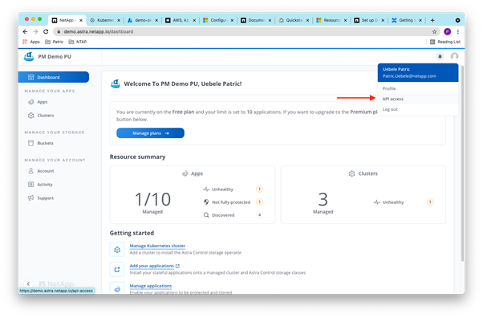The image size is (483, 318).
Task: Click the Clusters card header icon
Action: click(351, 173)
